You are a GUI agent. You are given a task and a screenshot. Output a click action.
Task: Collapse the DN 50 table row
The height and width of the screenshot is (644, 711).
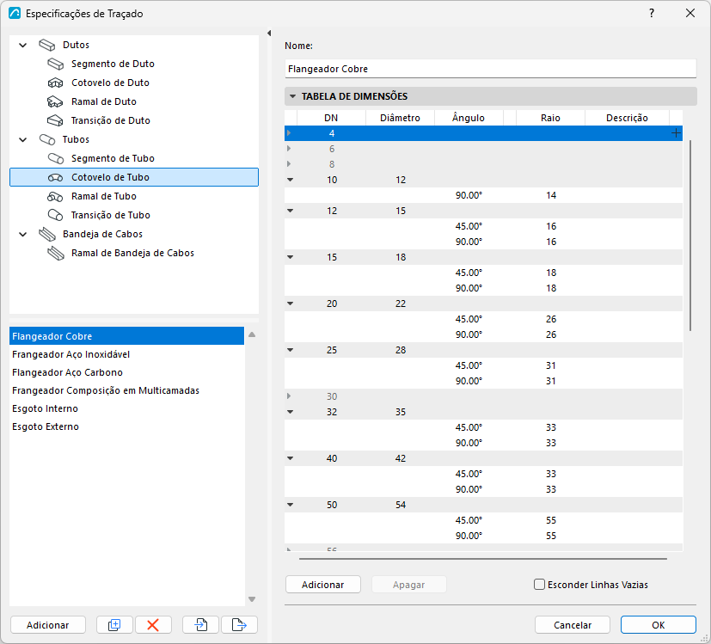(291, 505)
